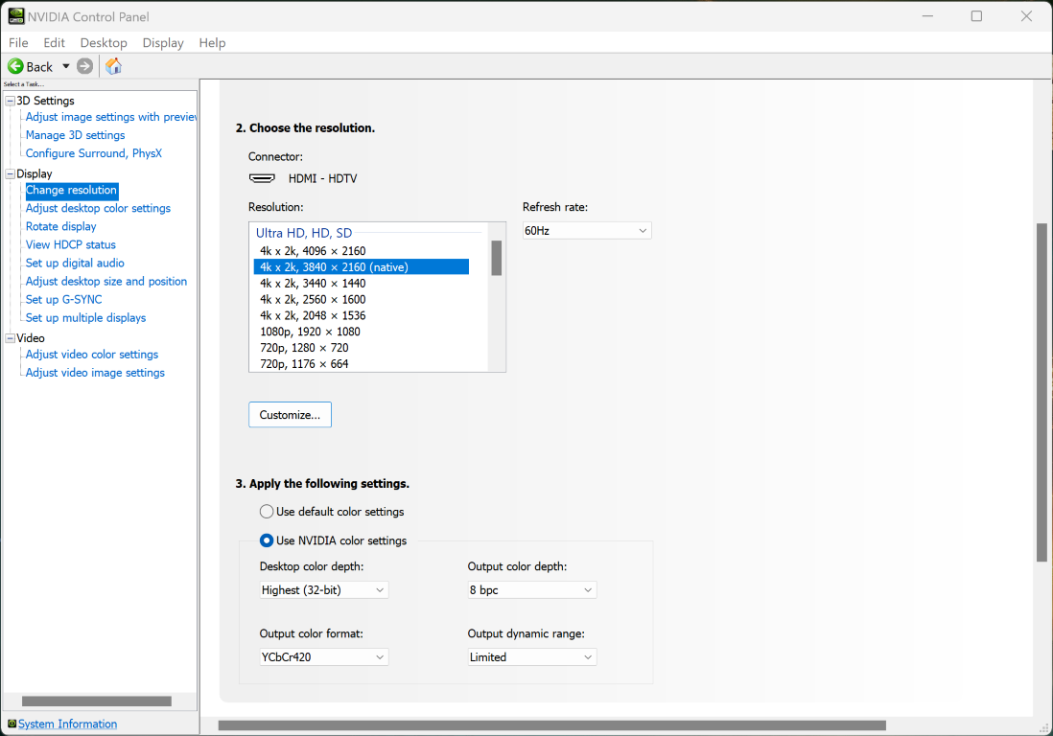Open the System Information link

67,724
